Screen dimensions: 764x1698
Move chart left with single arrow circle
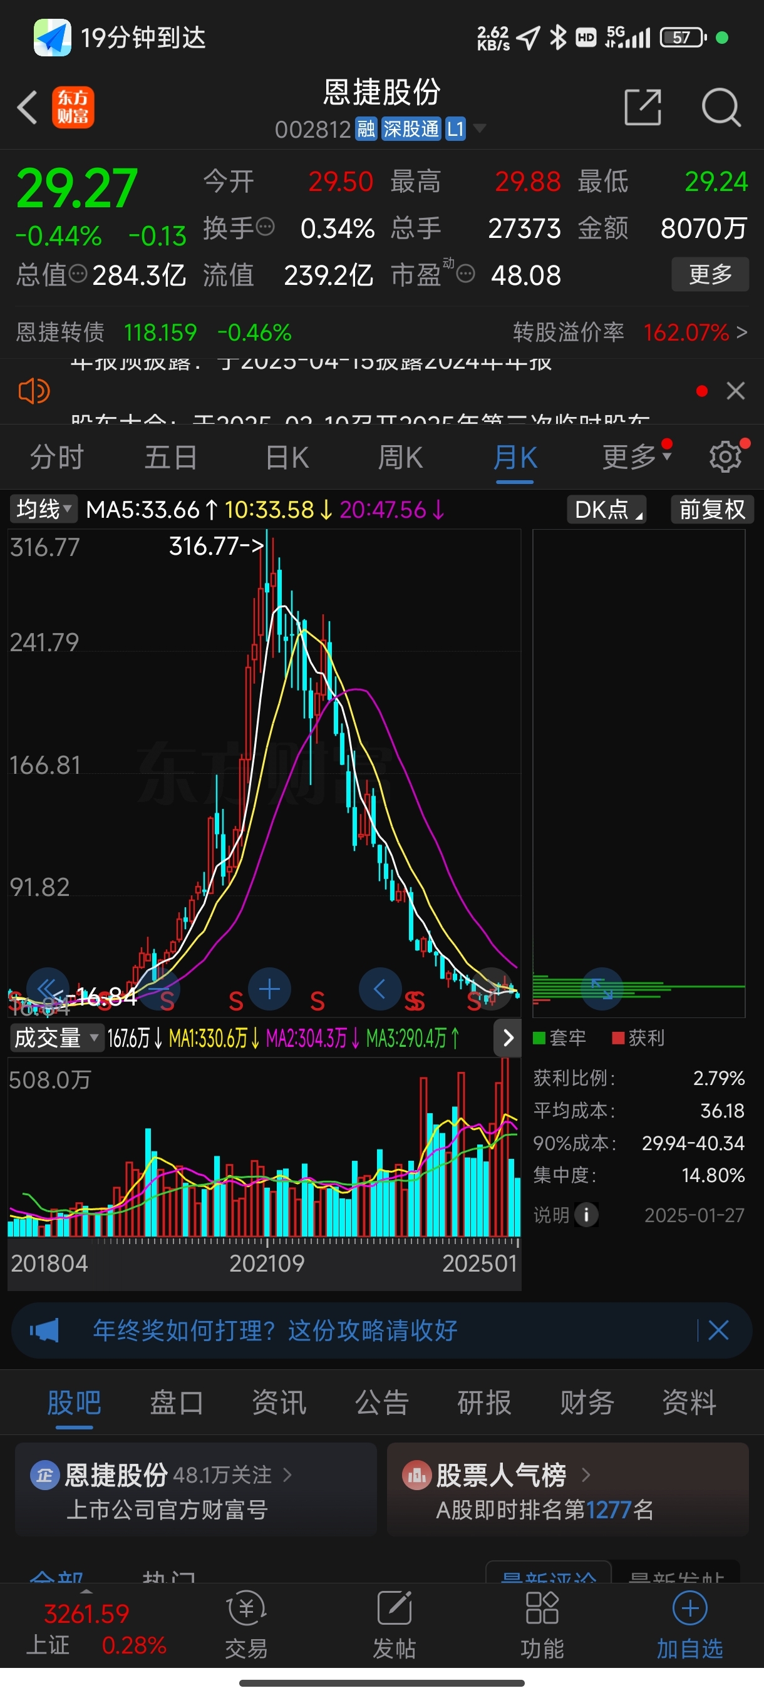point(379,989)
